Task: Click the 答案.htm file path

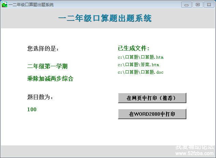Action: coord(138,65)
